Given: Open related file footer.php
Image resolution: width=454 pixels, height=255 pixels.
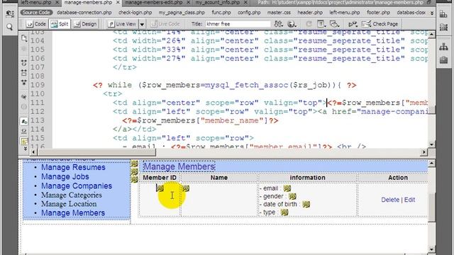Looking at the screenshot, I should 378,13.
